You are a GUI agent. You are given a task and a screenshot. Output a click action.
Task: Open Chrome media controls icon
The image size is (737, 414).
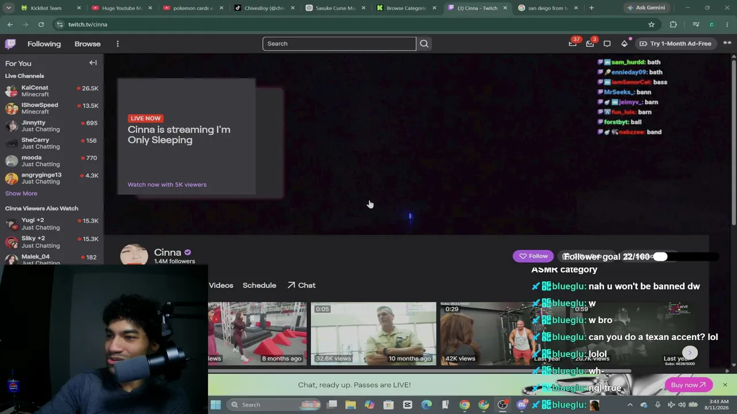pos(696,25)
